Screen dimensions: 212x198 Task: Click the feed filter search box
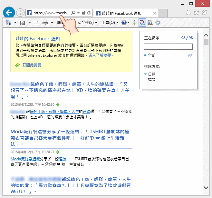click(168, 46)
